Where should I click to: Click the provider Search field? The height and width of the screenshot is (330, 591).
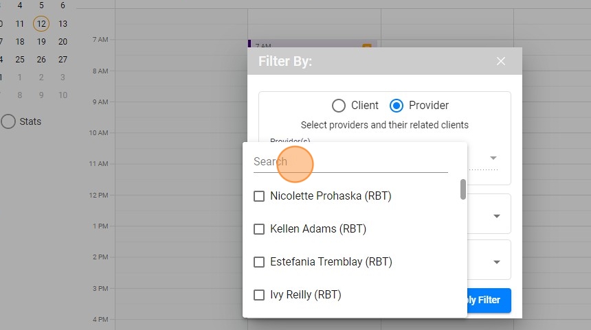[x=350, y=162]
